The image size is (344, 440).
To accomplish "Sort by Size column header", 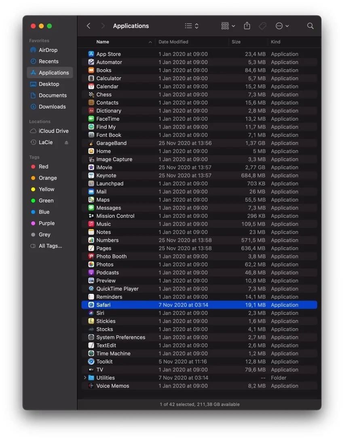I will point(236,42).
